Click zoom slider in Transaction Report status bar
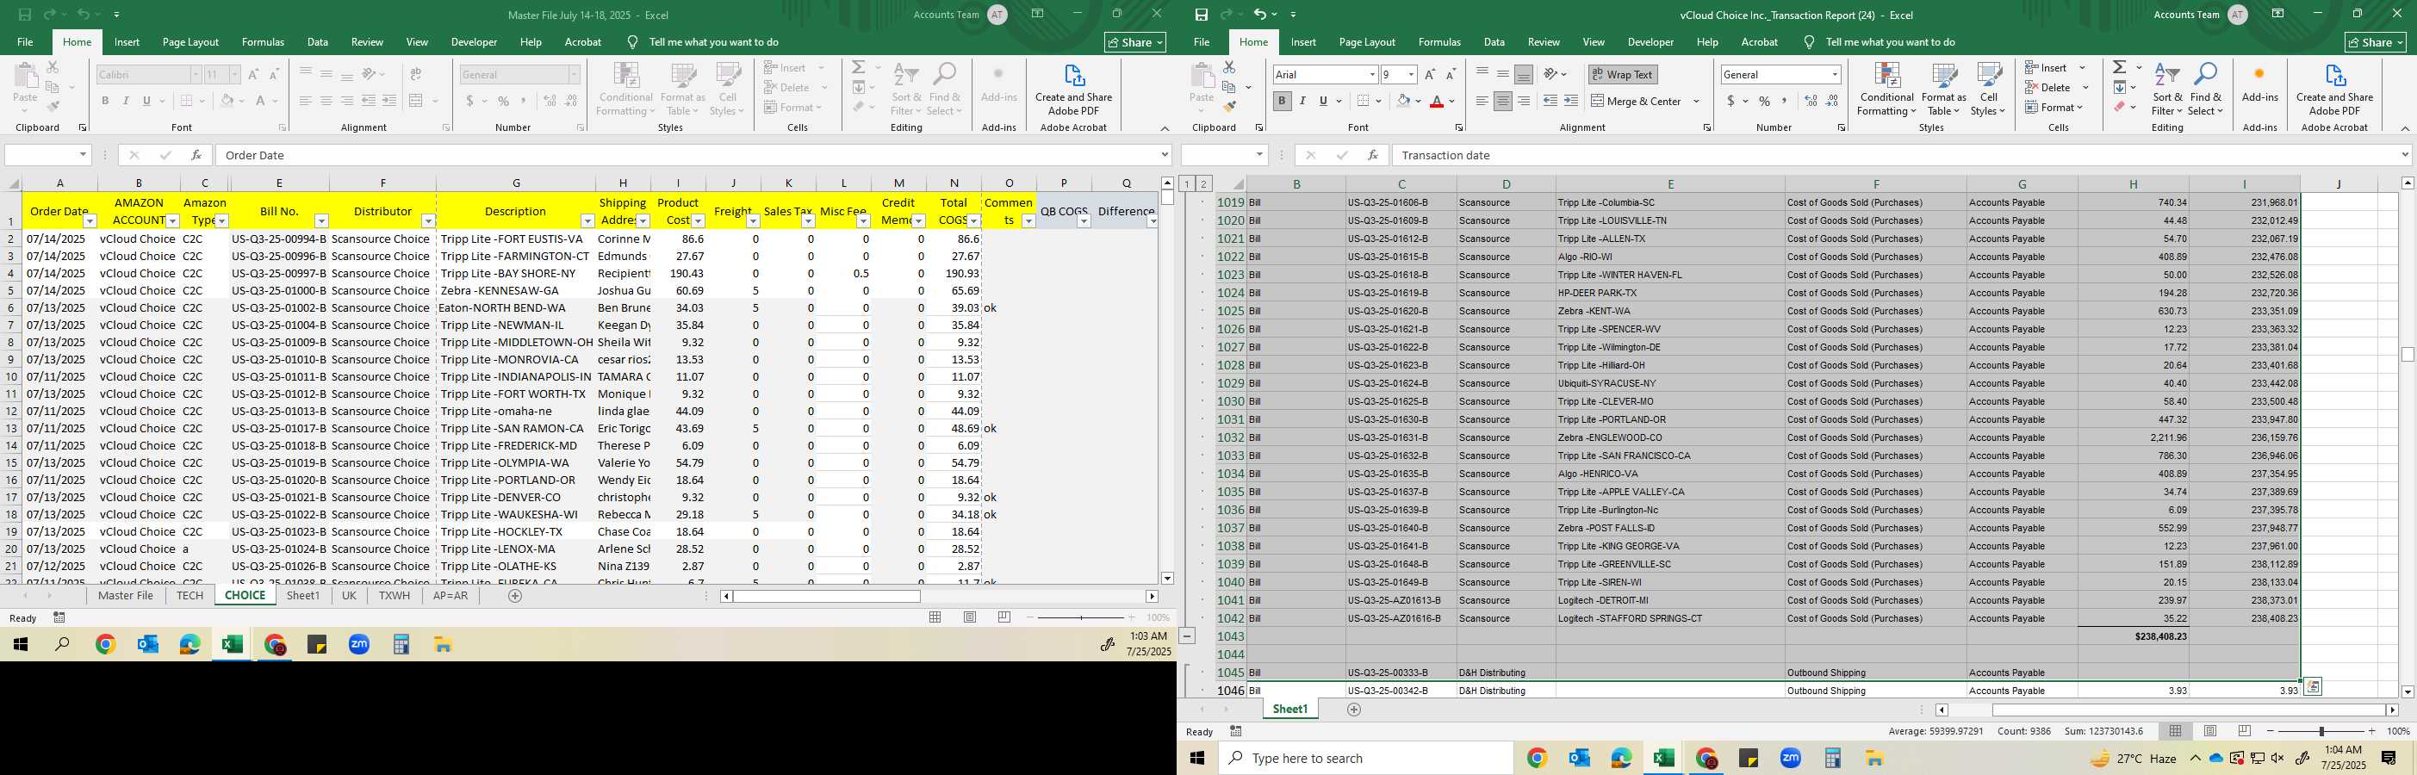Viewport: 2417px width, 775px height. (2321, 731)
